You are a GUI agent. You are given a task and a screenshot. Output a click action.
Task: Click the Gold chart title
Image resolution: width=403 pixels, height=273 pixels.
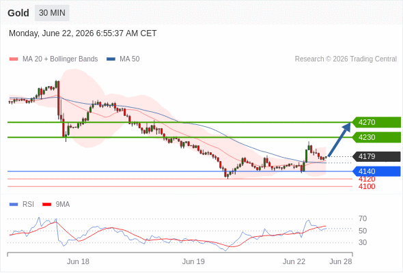point(18,13)
